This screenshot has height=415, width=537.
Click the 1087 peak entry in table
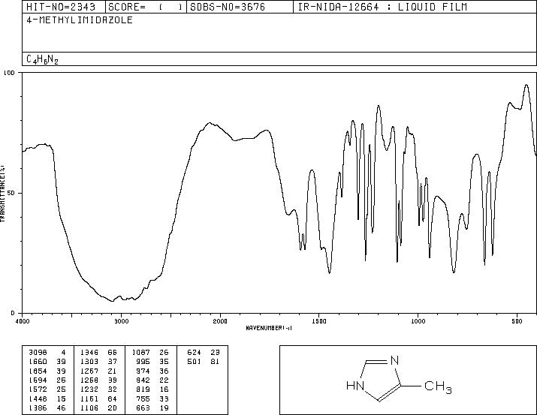coord(150,353)
